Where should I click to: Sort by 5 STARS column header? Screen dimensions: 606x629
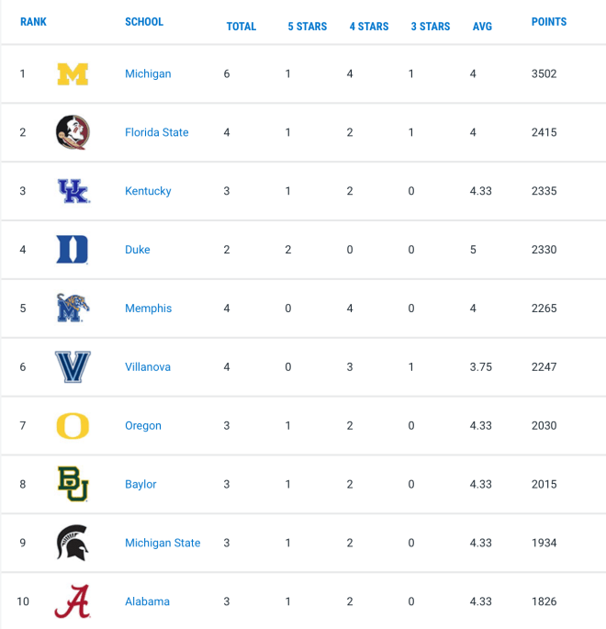coord(308,27)
